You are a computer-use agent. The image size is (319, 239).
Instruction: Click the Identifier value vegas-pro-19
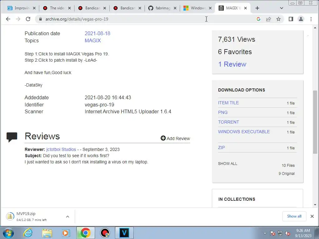[x=99, y=105]
